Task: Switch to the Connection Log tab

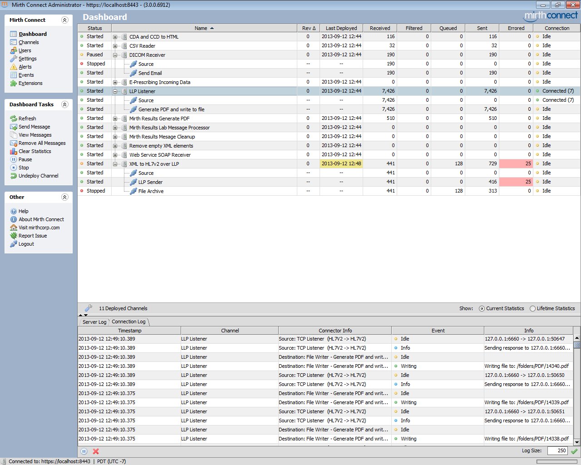Action: [x=128, y=322]
